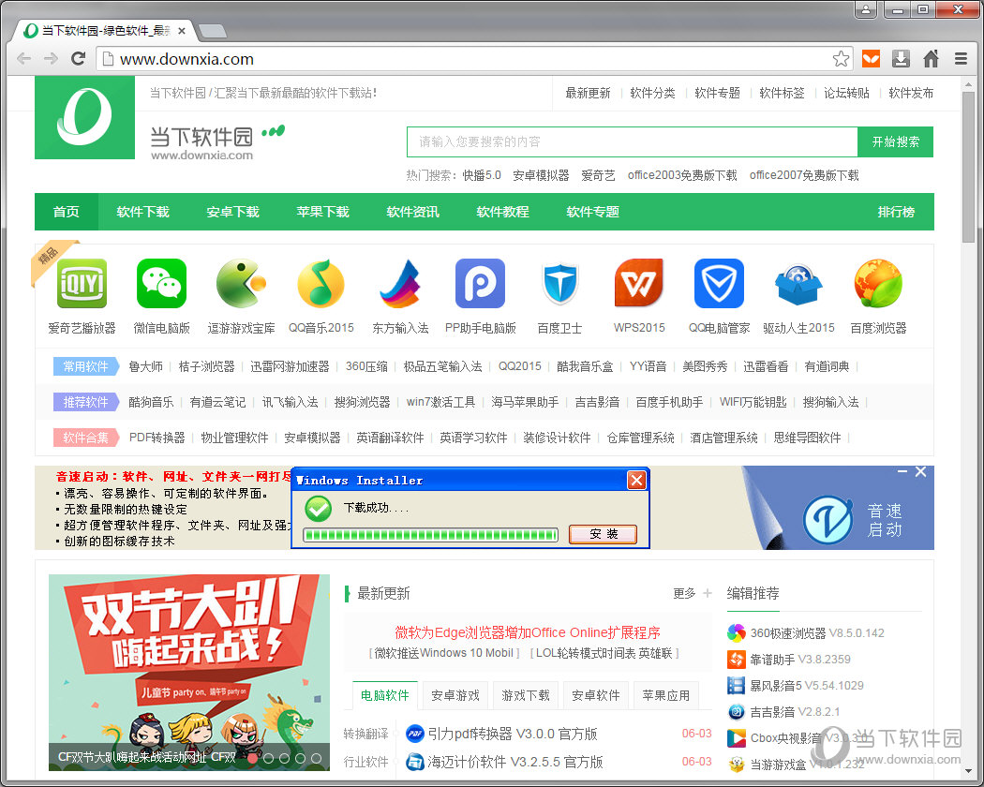Open the 驱动人生2015 icon
Viewport: 984px width, 787px height.
tap(798, 285)
